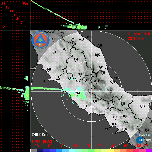The height and width of the screenshot is (152, 152).
Task: Select the FI city label
Action: tap(53, 39)
